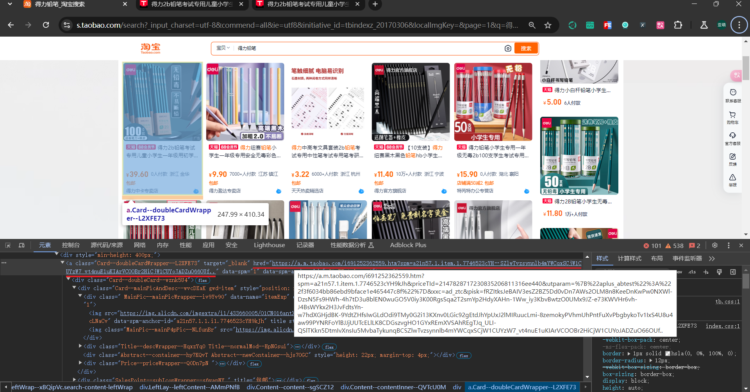750x392 pixels.
Task: Open the 2 issues indicator
Action: click(695, 246)
